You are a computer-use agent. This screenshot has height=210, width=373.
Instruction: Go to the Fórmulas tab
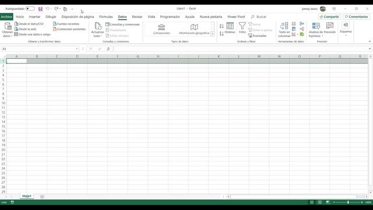tap(106, 17)
